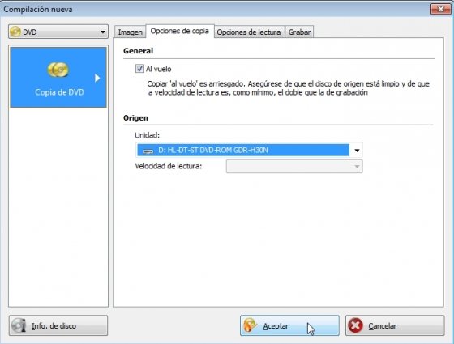This screenshot has height=344, width=454.
Task: Open the Grabar tab
Action: pyautogui.click(x=299, y=32)
